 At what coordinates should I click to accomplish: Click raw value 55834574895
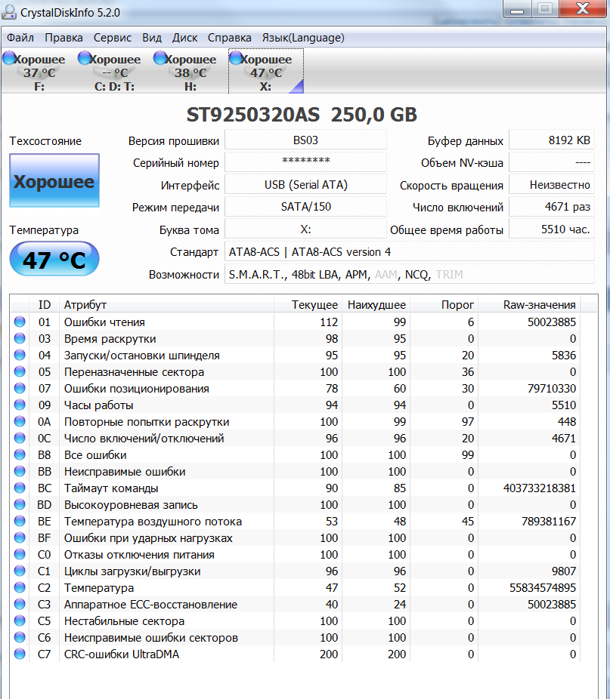point(543,587)
